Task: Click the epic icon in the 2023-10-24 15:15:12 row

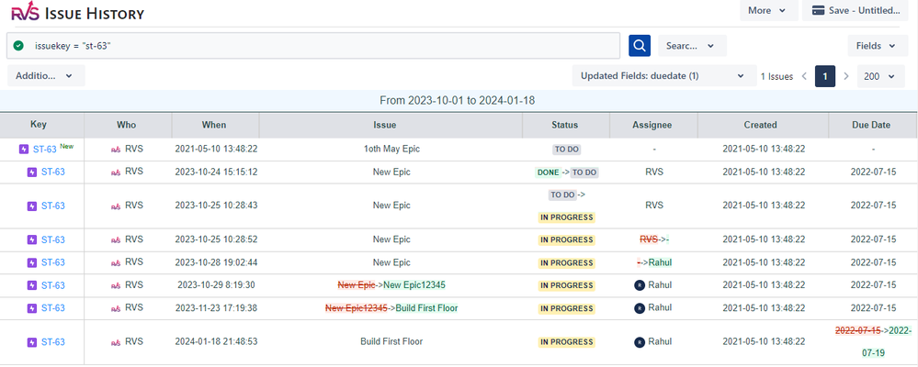Action: 33,172
